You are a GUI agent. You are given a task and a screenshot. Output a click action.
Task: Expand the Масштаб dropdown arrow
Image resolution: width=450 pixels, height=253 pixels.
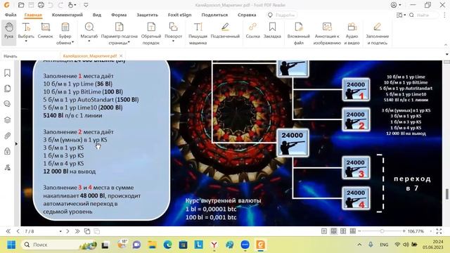click(89, 41)
